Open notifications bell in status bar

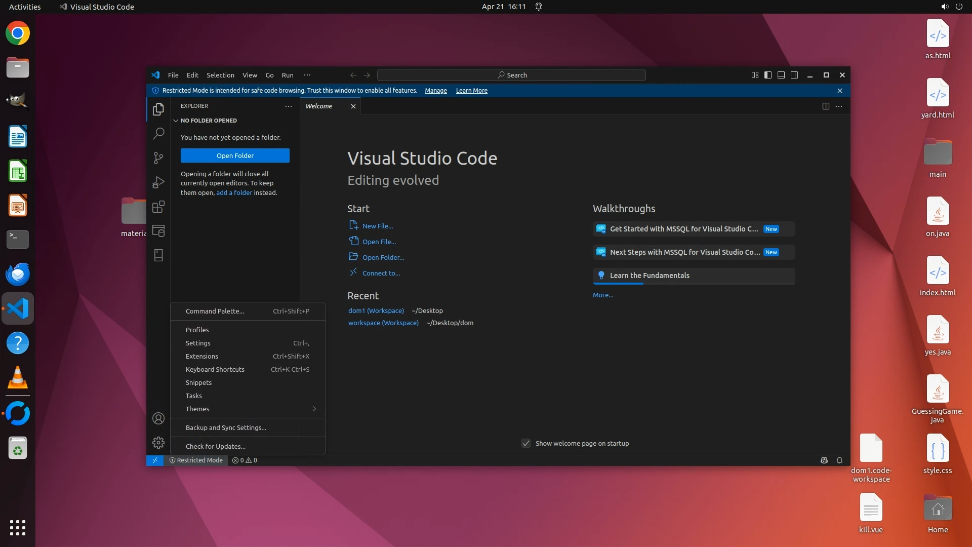point(839,460)
